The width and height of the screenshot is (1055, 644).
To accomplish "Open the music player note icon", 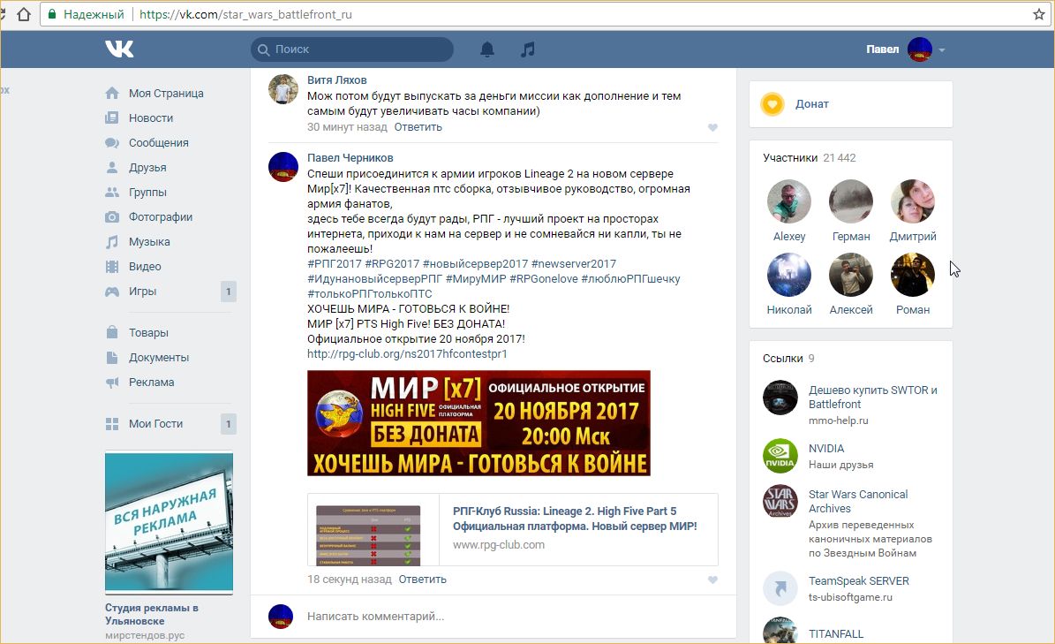I will click(528, 49).
